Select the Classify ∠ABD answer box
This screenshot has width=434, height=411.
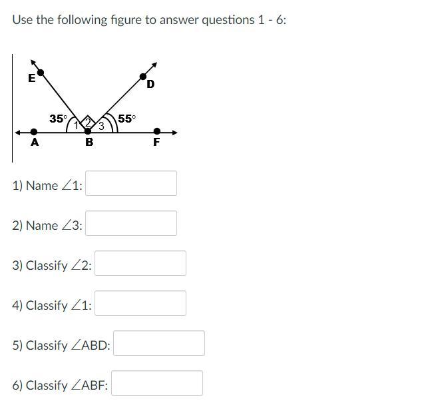pos(159,343)
